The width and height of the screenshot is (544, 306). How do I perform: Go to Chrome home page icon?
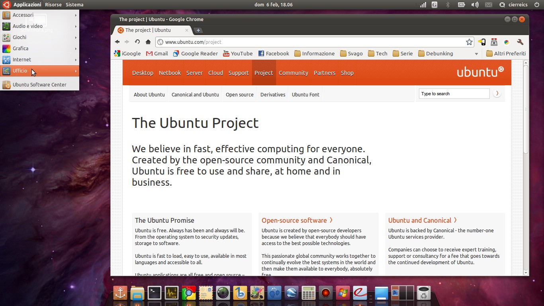pyautogui.click(x=148, y=42)
